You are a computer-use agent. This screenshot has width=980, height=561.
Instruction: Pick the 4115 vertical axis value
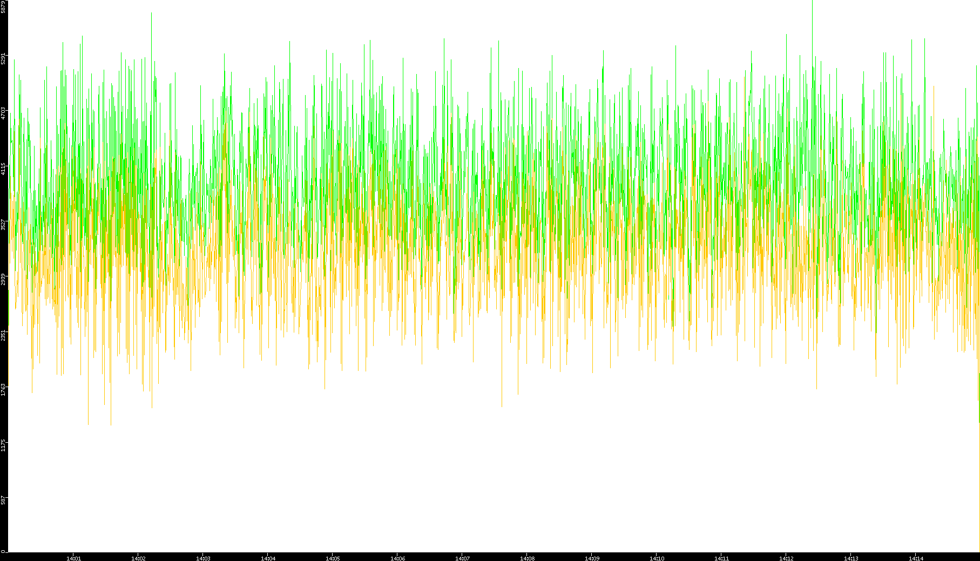click(x=3, y=168)
